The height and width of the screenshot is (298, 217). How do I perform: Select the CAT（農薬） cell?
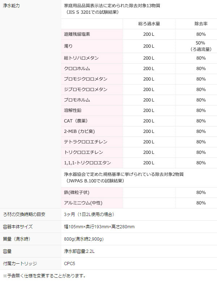(76, 121)
